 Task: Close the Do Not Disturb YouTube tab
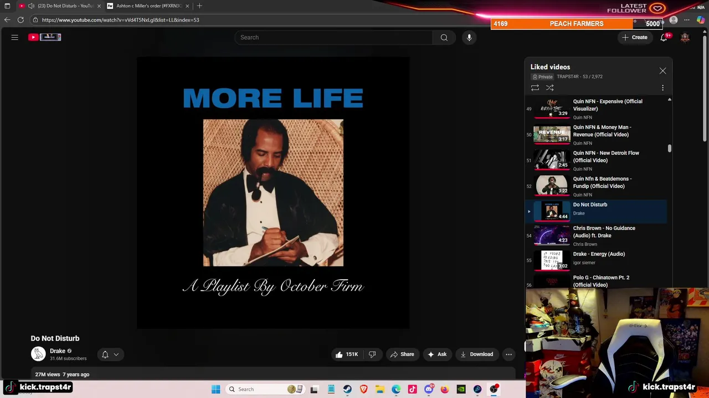(99, 6)
